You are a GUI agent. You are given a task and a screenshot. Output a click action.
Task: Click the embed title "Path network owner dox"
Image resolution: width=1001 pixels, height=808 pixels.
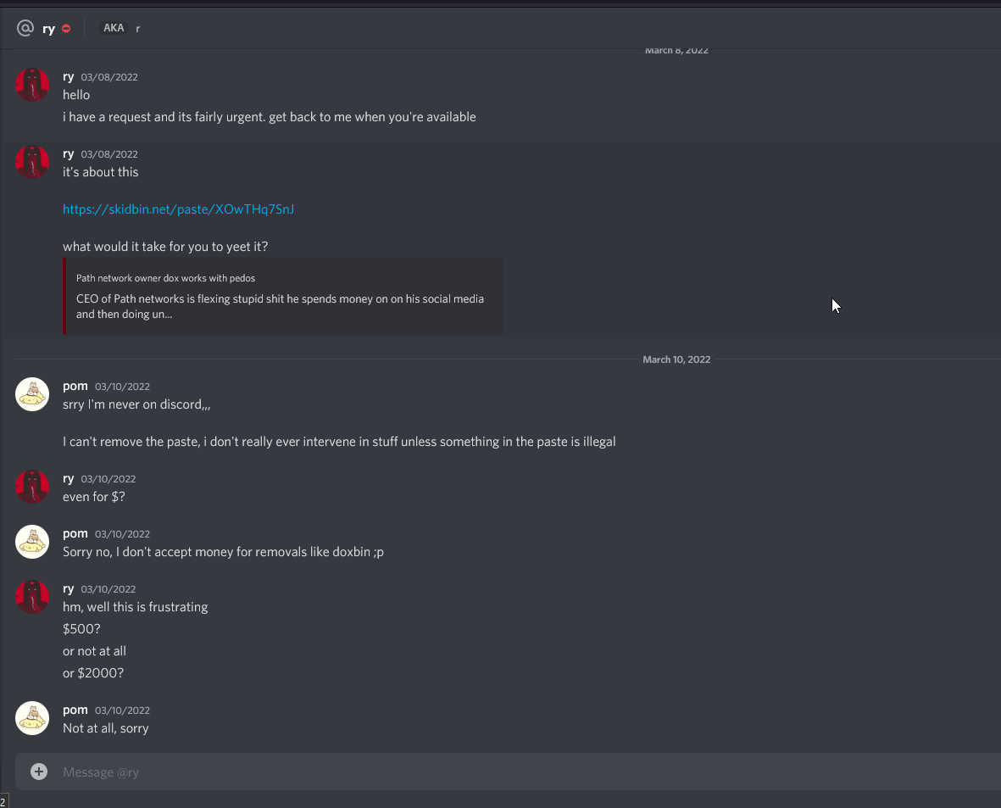(x=165, y=278)
